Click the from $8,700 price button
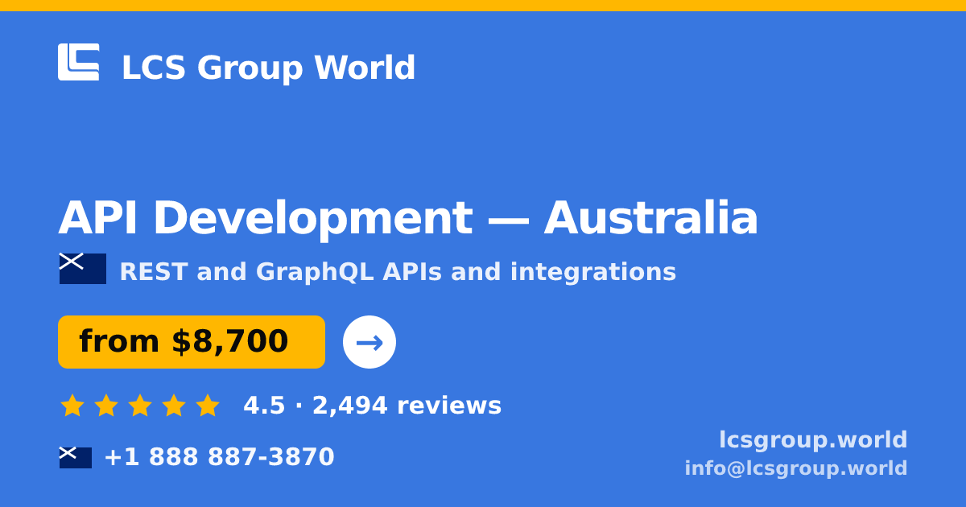The width and height of the screenshot is (966, 507). click(192, 342)
